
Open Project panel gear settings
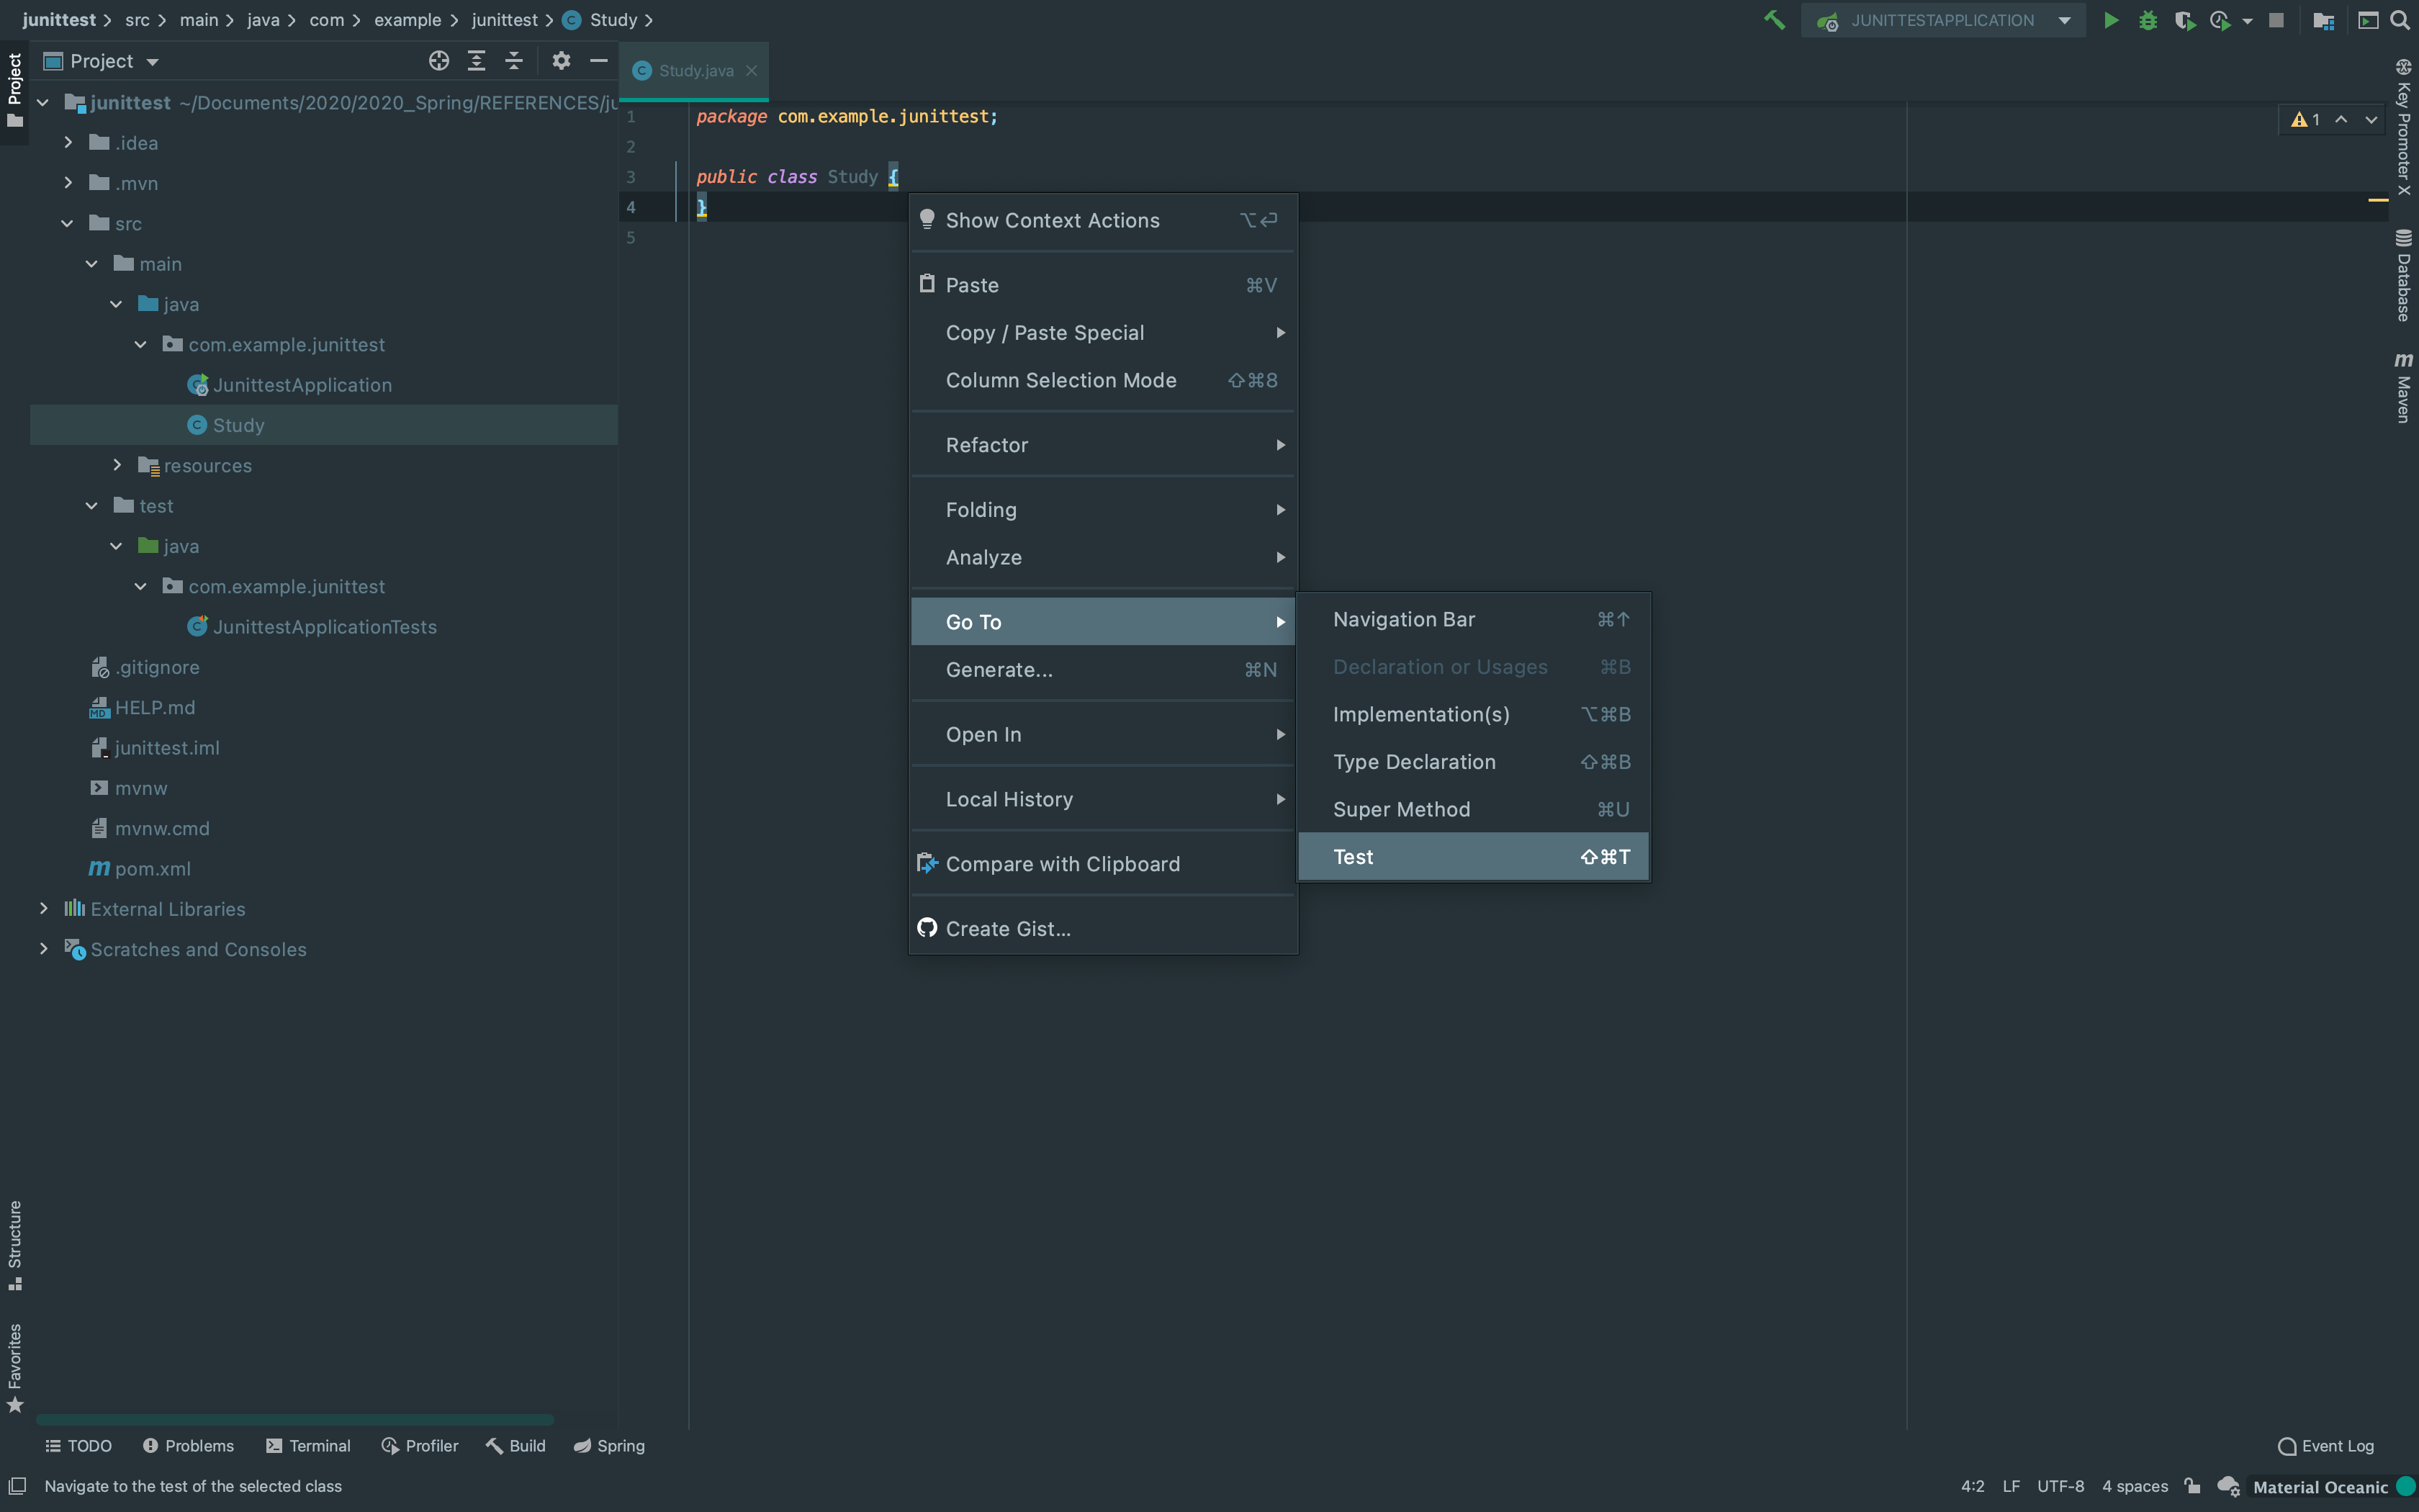click(x=561, y=61)
